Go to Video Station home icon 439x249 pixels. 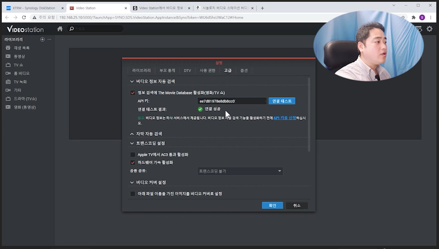[x=60, y=29]
